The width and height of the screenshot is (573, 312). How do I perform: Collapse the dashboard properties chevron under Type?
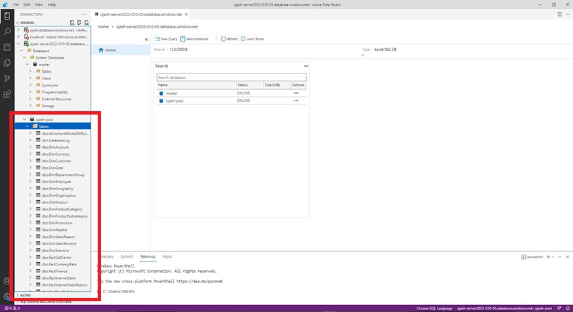(x=363, y=55)
